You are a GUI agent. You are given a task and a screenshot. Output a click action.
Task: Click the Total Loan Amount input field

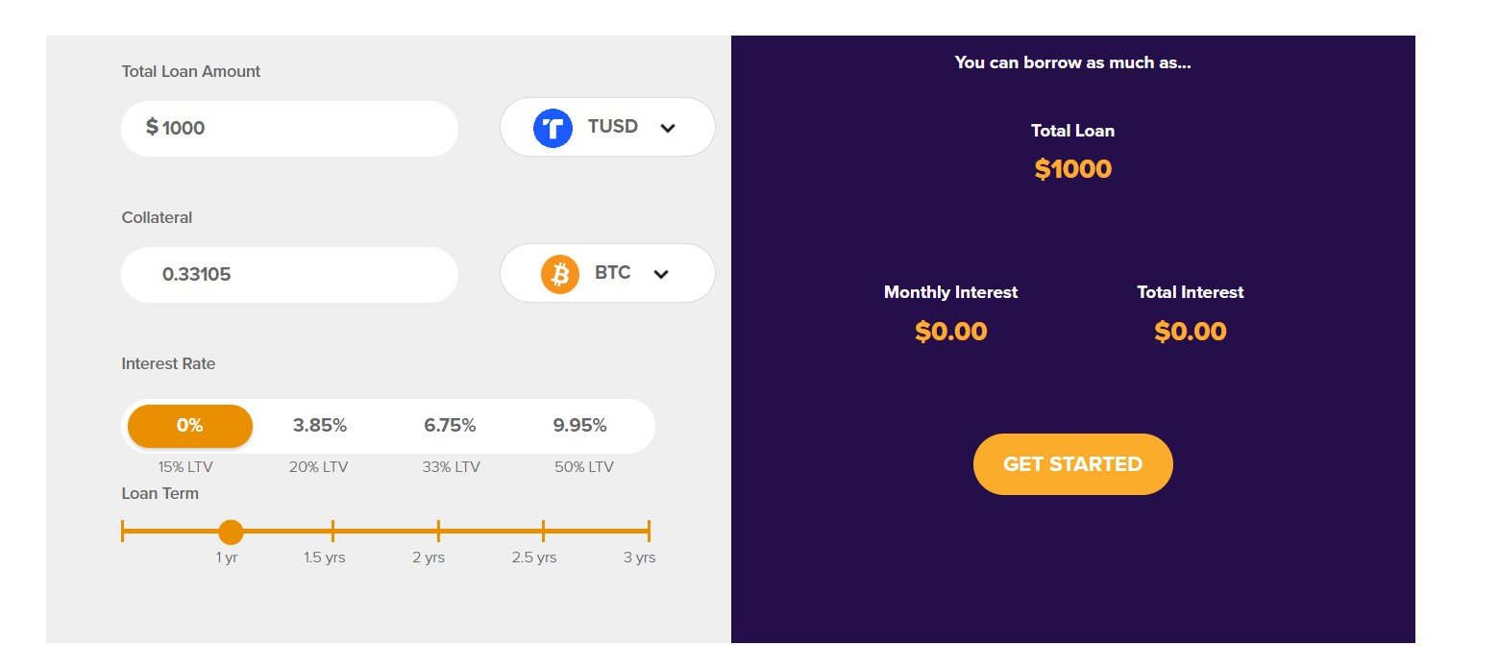click(289, 129)
